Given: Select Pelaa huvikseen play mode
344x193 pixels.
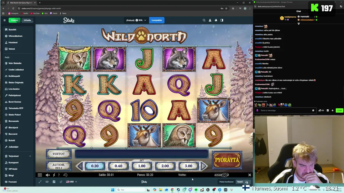Looking at the screenshot, I should coord(226,182).
